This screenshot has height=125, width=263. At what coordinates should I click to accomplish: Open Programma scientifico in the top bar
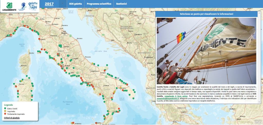pos(99,4)
